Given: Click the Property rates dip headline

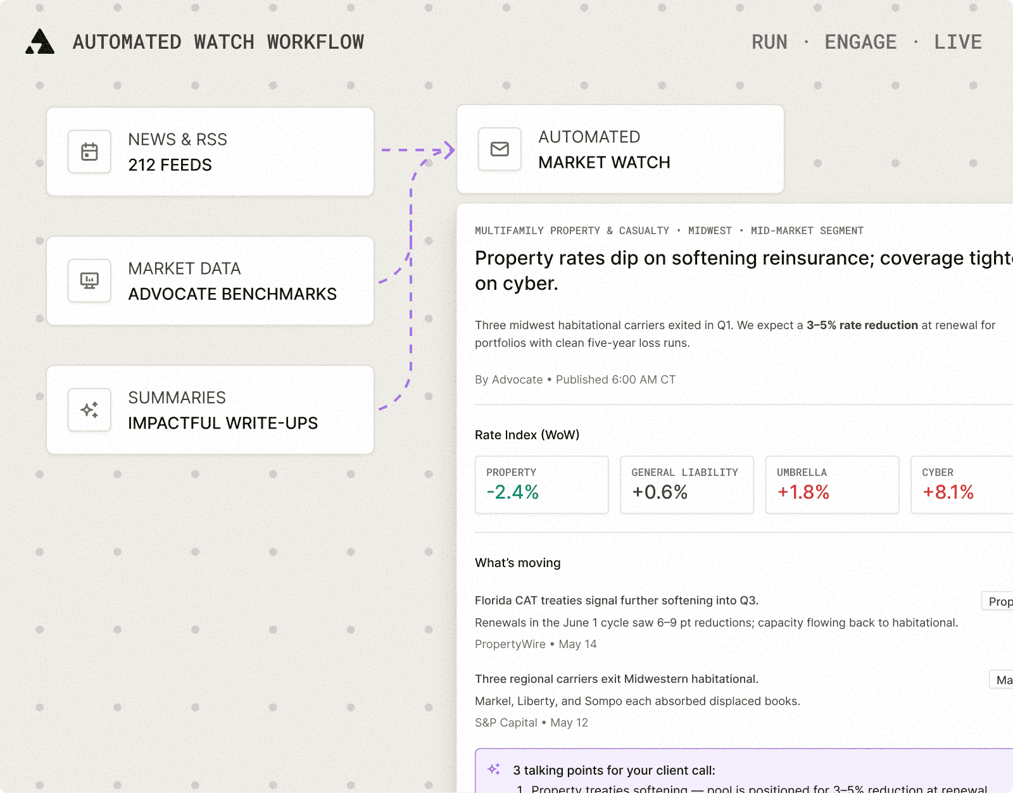Looking at the screenshot, I should [744, 270].
